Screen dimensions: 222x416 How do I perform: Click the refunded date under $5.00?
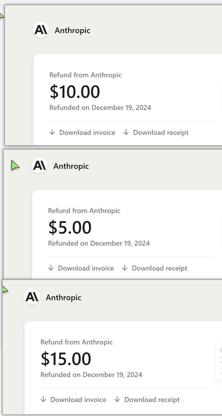pyautogui.click(x=99, y=243)
